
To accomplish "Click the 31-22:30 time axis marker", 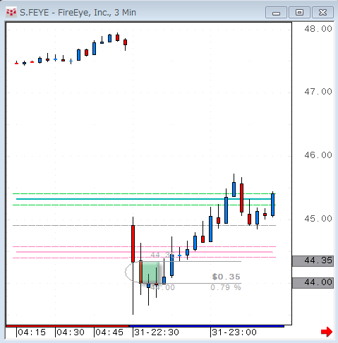I will coord(156,332).
